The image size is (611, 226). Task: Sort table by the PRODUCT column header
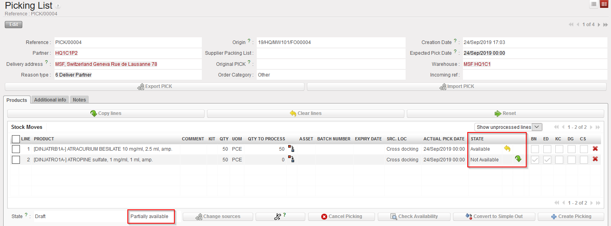pos(44,139)
